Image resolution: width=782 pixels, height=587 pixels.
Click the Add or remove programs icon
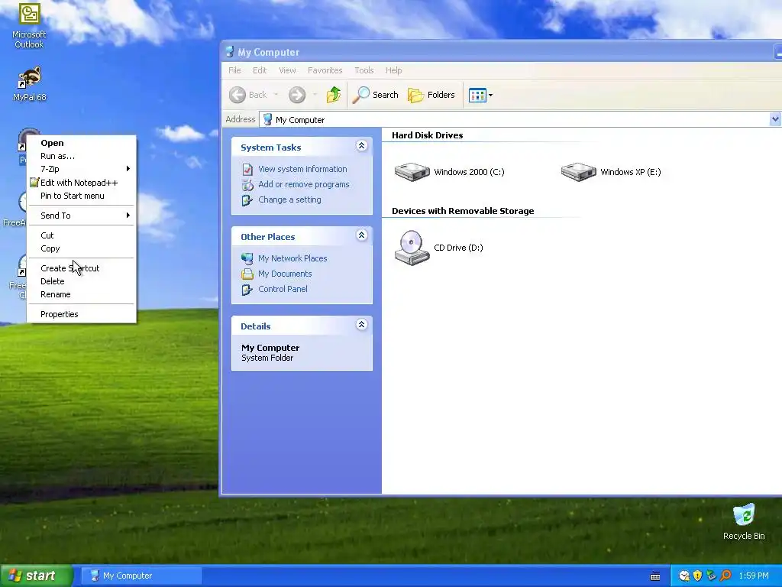(247, 185)
